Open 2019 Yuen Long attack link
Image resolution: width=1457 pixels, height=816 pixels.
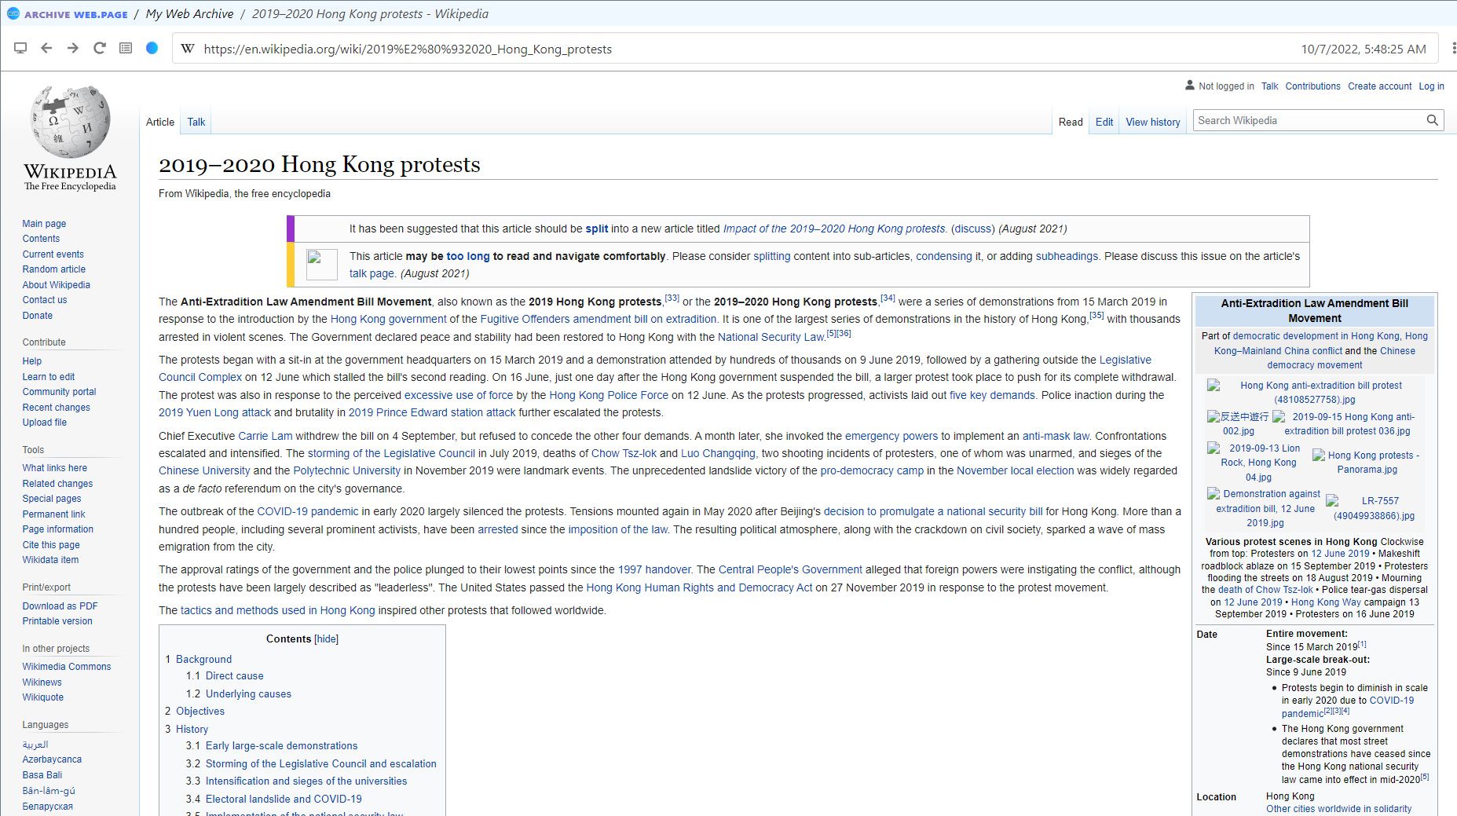(214, 412)
